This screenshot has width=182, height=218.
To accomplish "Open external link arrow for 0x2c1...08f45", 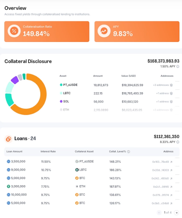I will pyautogui.click(x=171, y=187).
